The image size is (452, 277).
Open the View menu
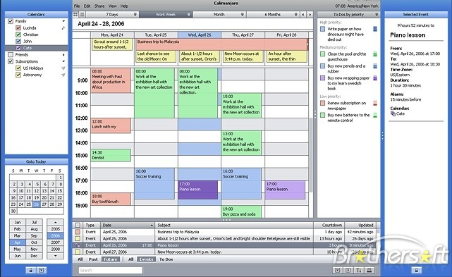tap(112, 6)
